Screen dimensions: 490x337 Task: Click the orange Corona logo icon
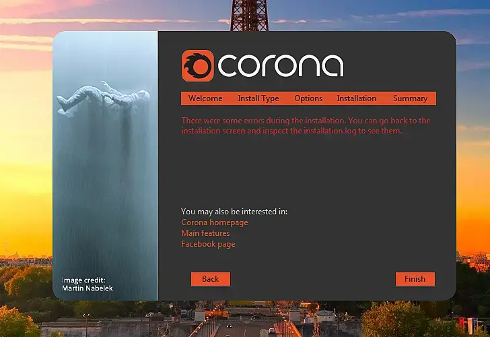coord(197,65)
